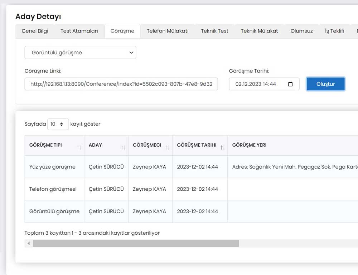Open the calendar picker icon

tap(290, 84)
